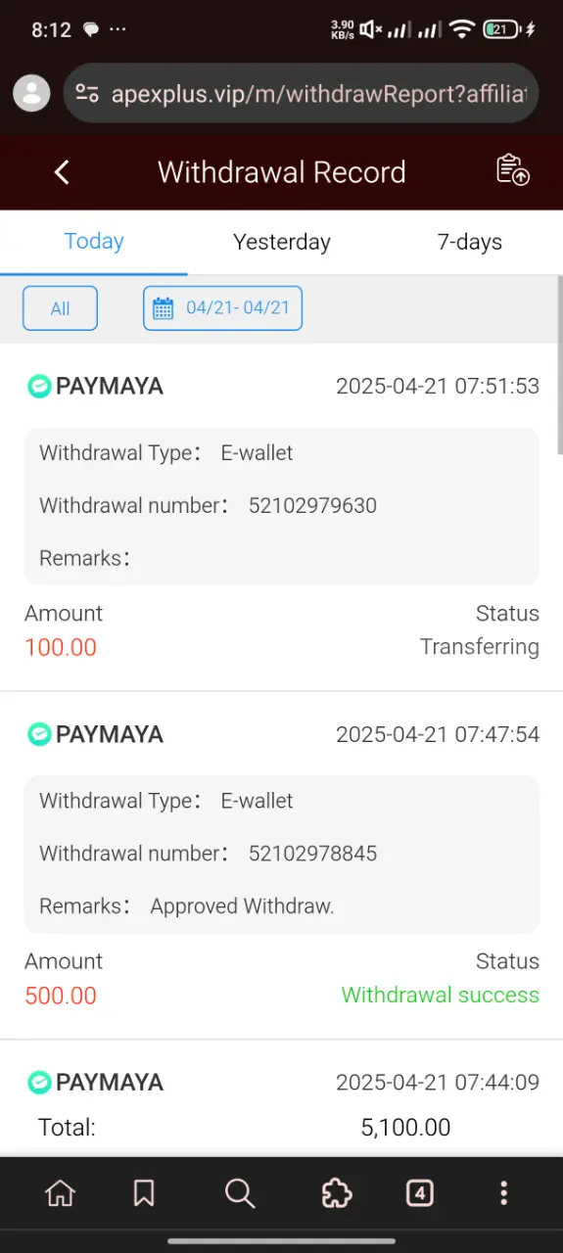This screenshot has width=563, height=1253.
Task: Tap the site settings icon in address bar
Action: tap(87, 94)
